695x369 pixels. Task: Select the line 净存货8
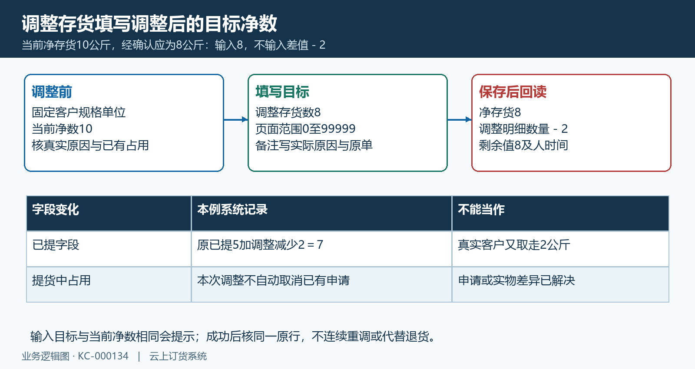(500, 112)
